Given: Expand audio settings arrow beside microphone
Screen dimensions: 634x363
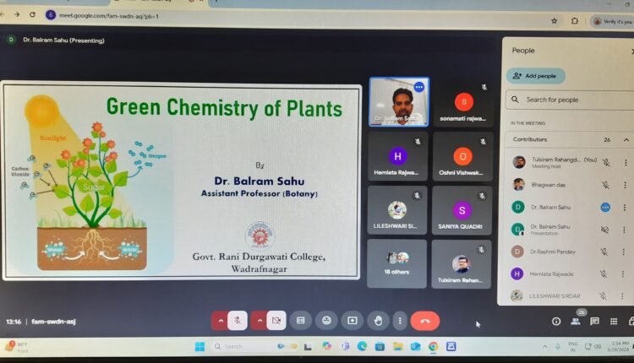Looking at the screenshot, I should coord(220,321).
